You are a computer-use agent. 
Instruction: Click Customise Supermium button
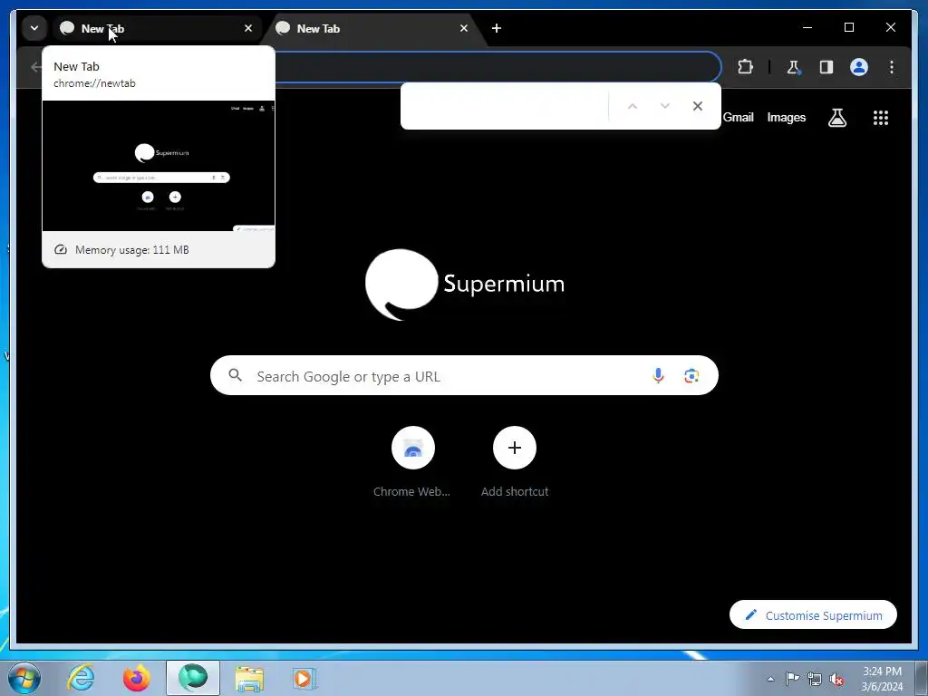pyautogui.click(x=813, y=615)
